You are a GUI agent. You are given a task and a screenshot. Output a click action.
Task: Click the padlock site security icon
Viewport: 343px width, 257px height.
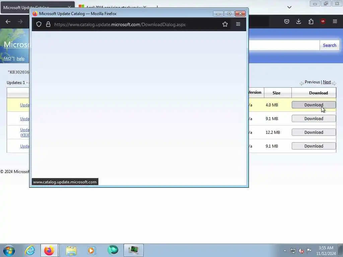pos(48,24)
